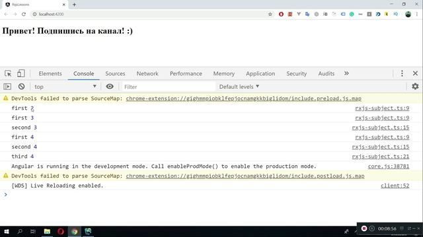Viewport: 423px width, 237px height.
Task: Open the red Opera-style extension icon
Action: coord(281,14)
